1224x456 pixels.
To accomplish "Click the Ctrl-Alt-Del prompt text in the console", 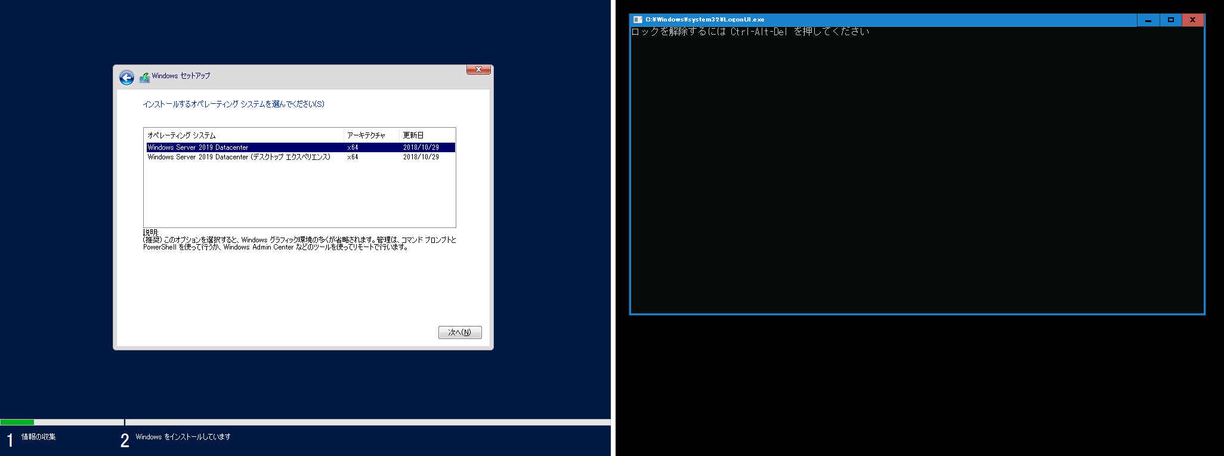I will pyautogui.click(x=750, y=32).
